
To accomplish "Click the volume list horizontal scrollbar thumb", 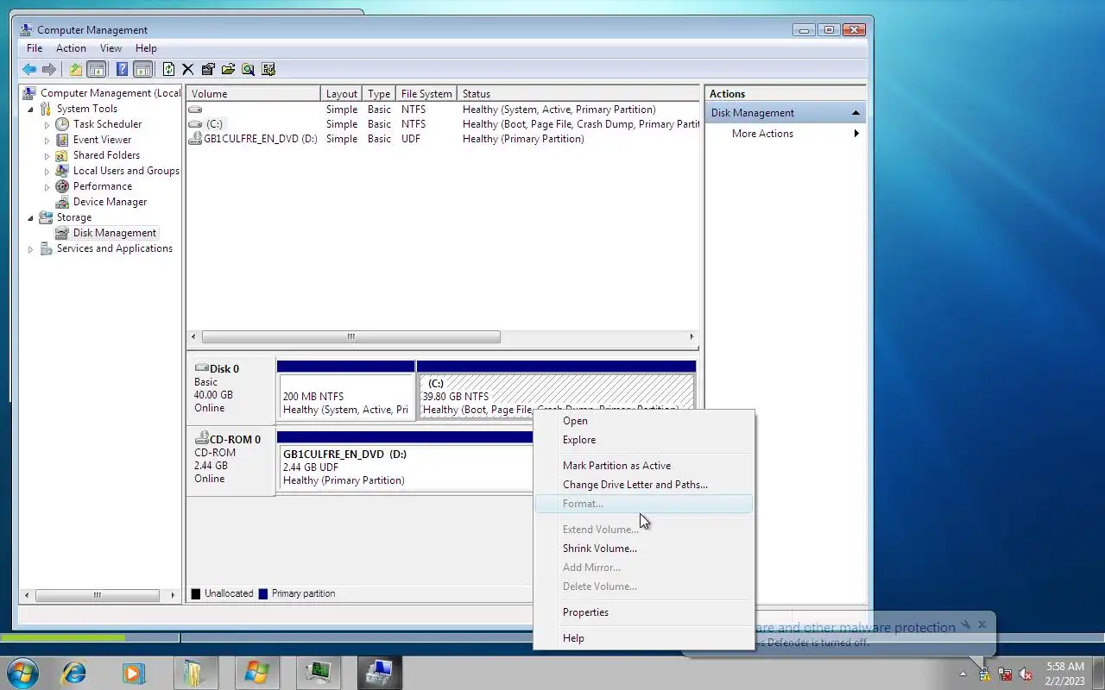I will click(x=350, y=336).
